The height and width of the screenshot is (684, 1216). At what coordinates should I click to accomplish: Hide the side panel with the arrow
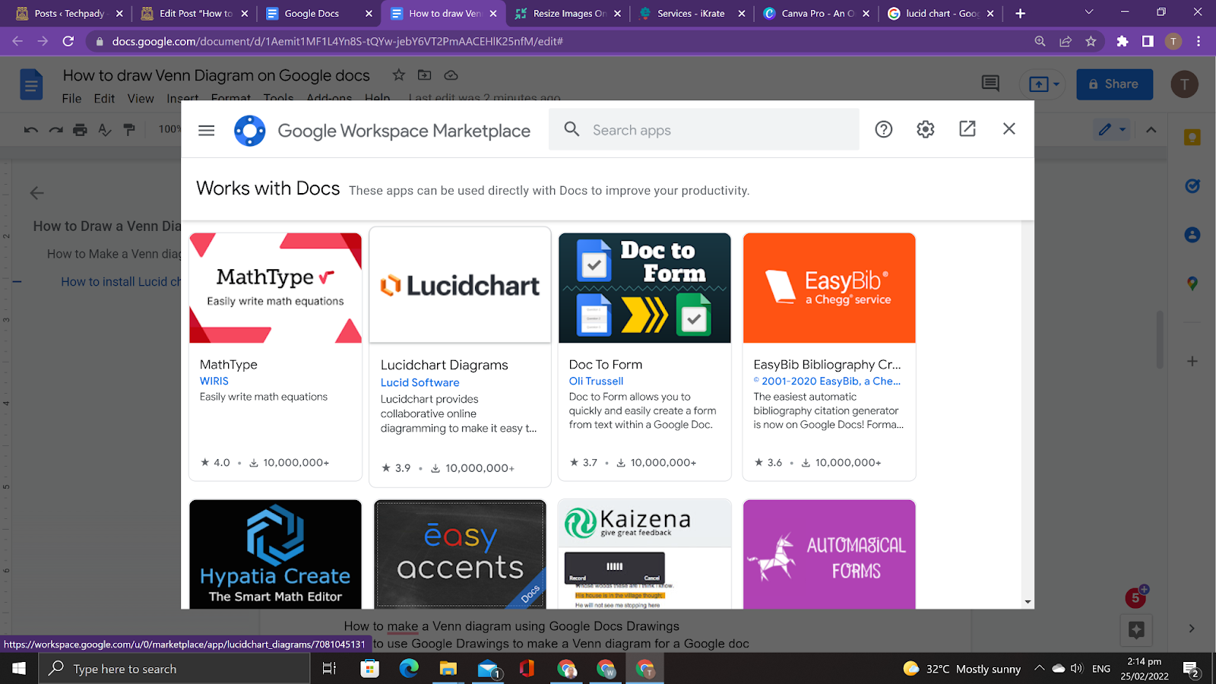1192,629
